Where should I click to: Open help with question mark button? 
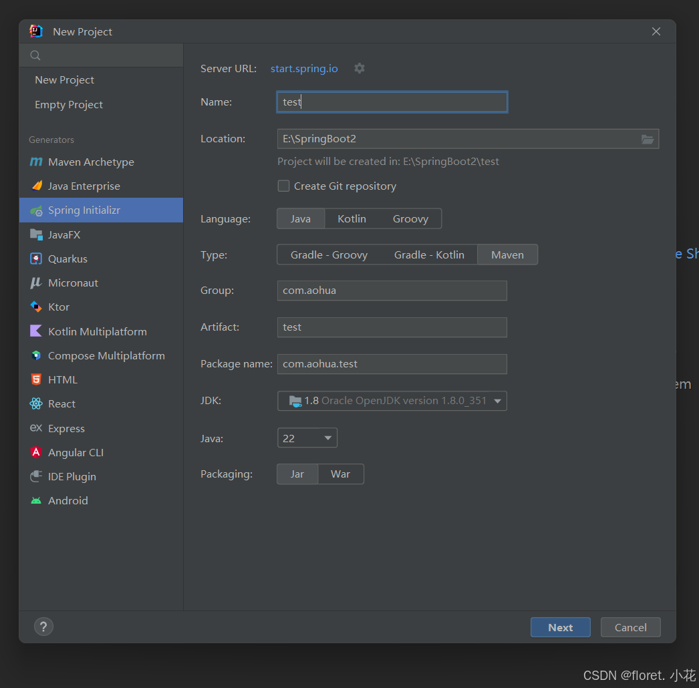click(x=43, y=627)
